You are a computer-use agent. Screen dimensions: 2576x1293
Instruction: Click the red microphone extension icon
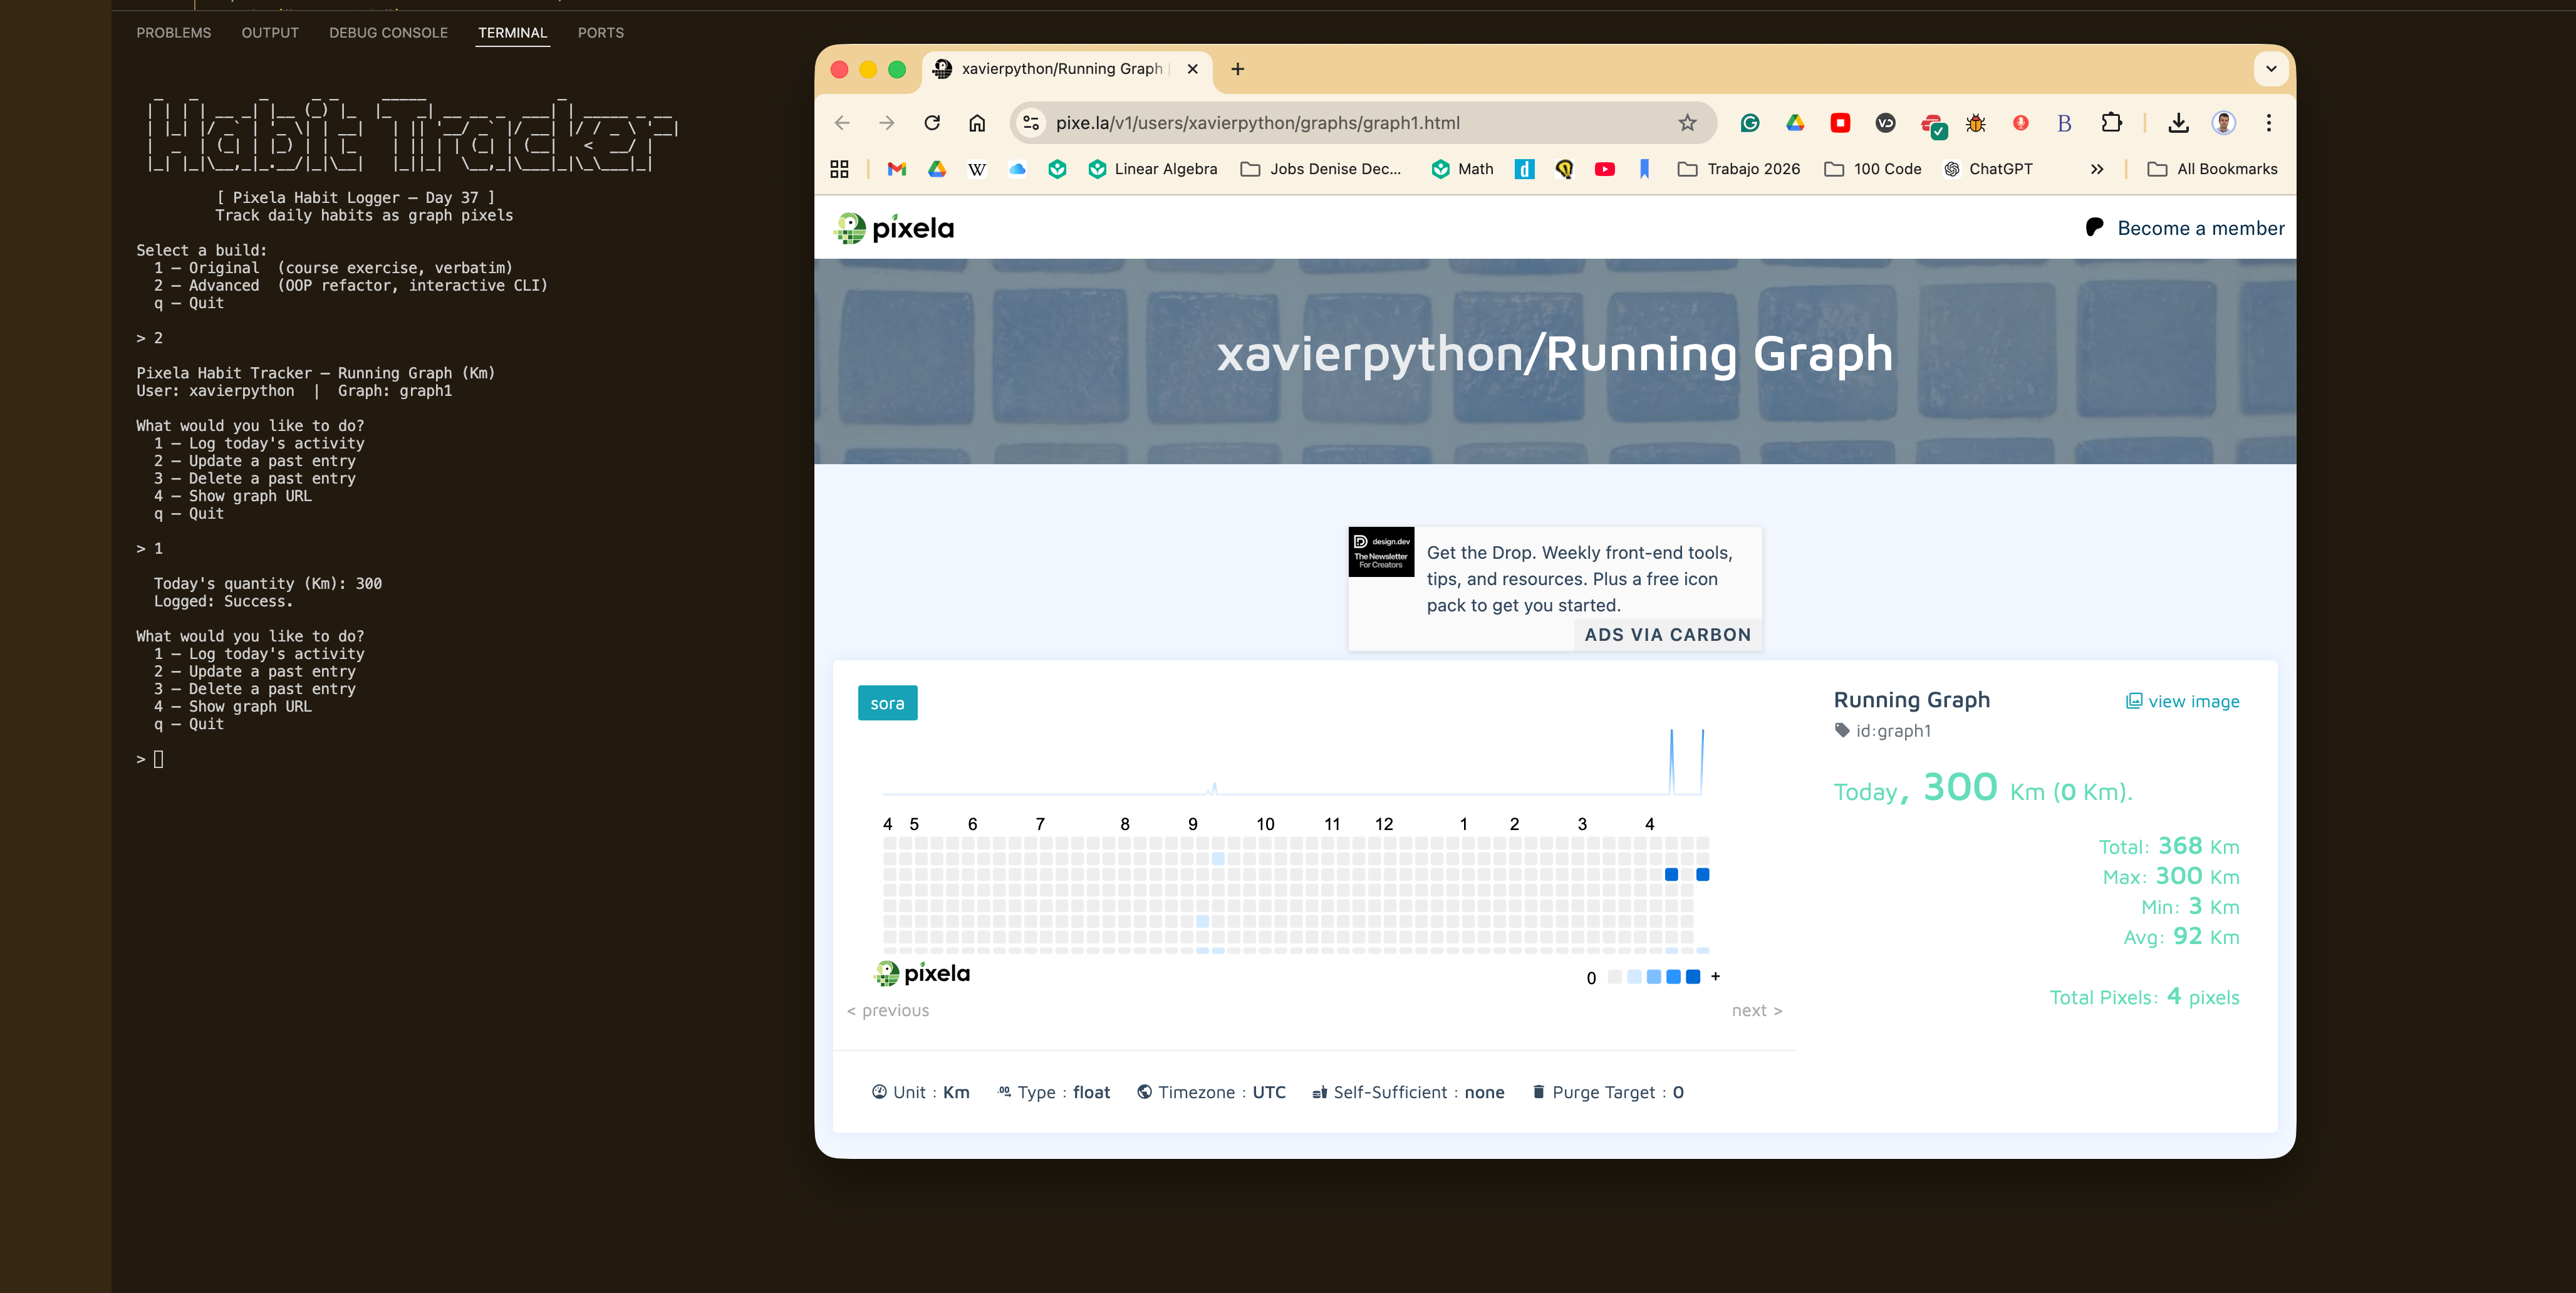(x=2020, y=123)
